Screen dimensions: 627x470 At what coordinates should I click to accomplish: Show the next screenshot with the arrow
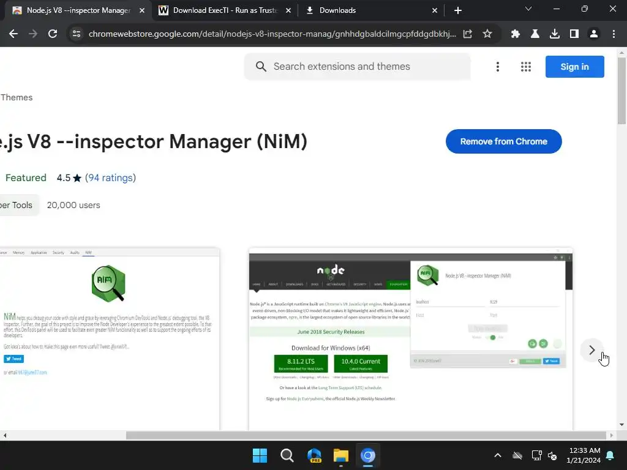592,350
